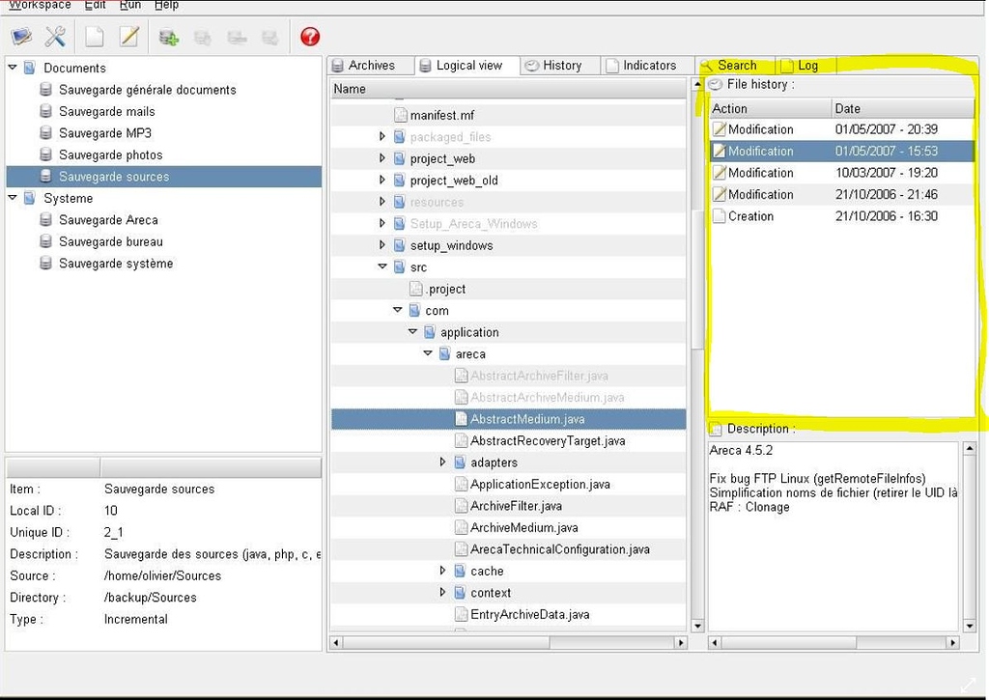This screenshot has height=700, width=989.
Task: Create a new target via blank page icon
Action: click(95, 36)
